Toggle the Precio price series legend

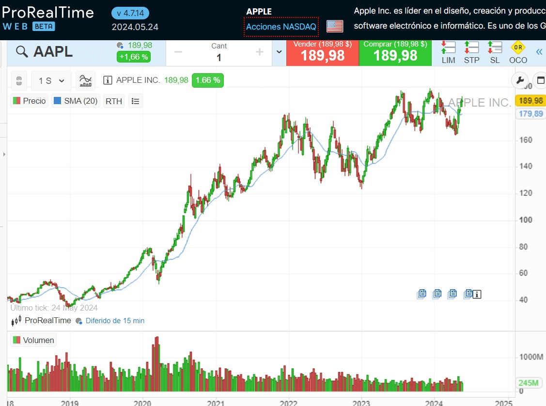pyautogui.click(x=30, y=101)
